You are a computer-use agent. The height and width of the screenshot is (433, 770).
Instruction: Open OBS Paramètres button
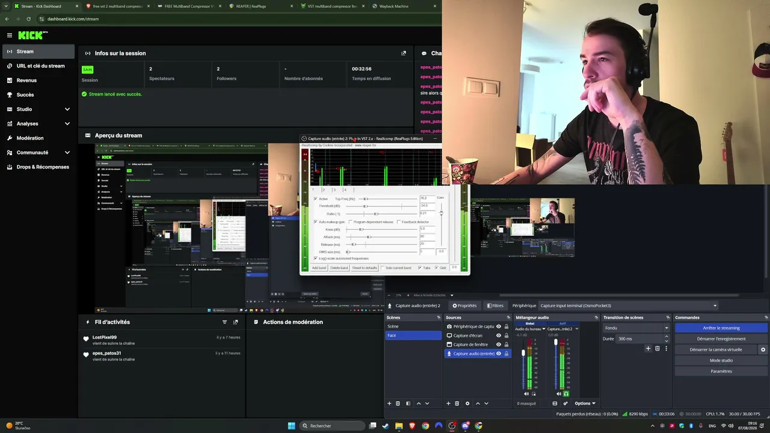point(721,371)
